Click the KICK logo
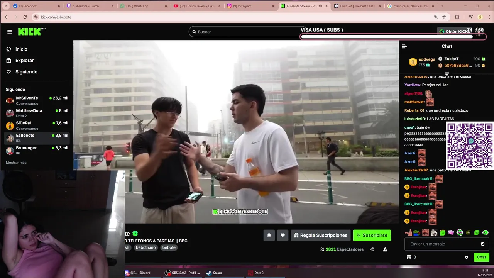Screen dimensions: 494x278 coord(32,32)
